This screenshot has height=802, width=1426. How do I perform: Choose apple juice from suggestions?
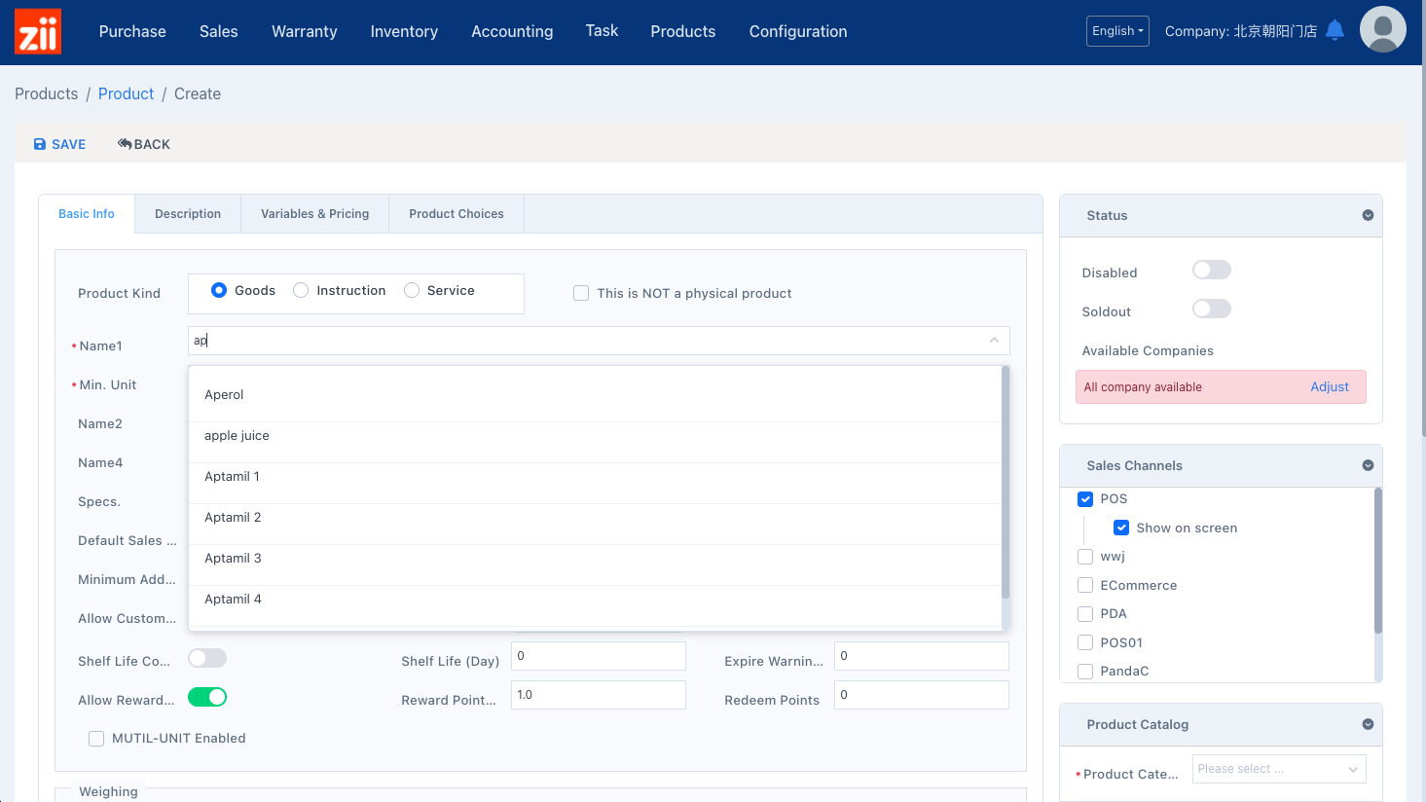click(237, 436)
